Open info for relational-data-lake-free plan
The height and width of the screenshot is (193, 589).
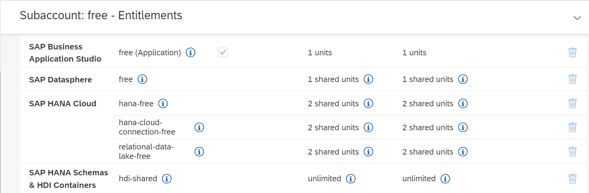coord(199,151)
